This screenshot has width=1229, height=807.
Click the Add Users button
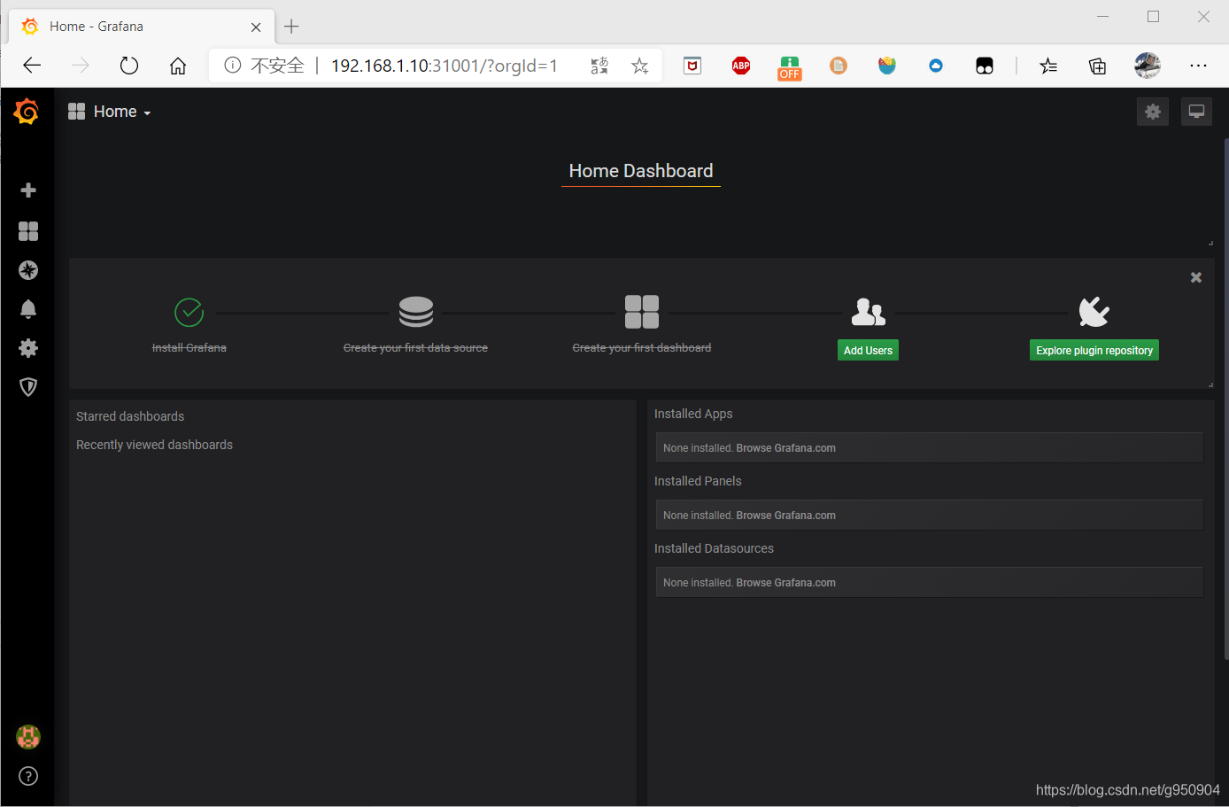(869, 350)
